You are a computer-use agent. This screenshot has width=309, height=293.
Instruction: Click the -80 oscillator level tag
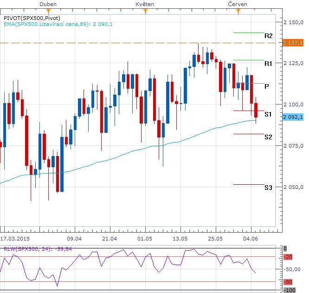[x=288, y=282]
